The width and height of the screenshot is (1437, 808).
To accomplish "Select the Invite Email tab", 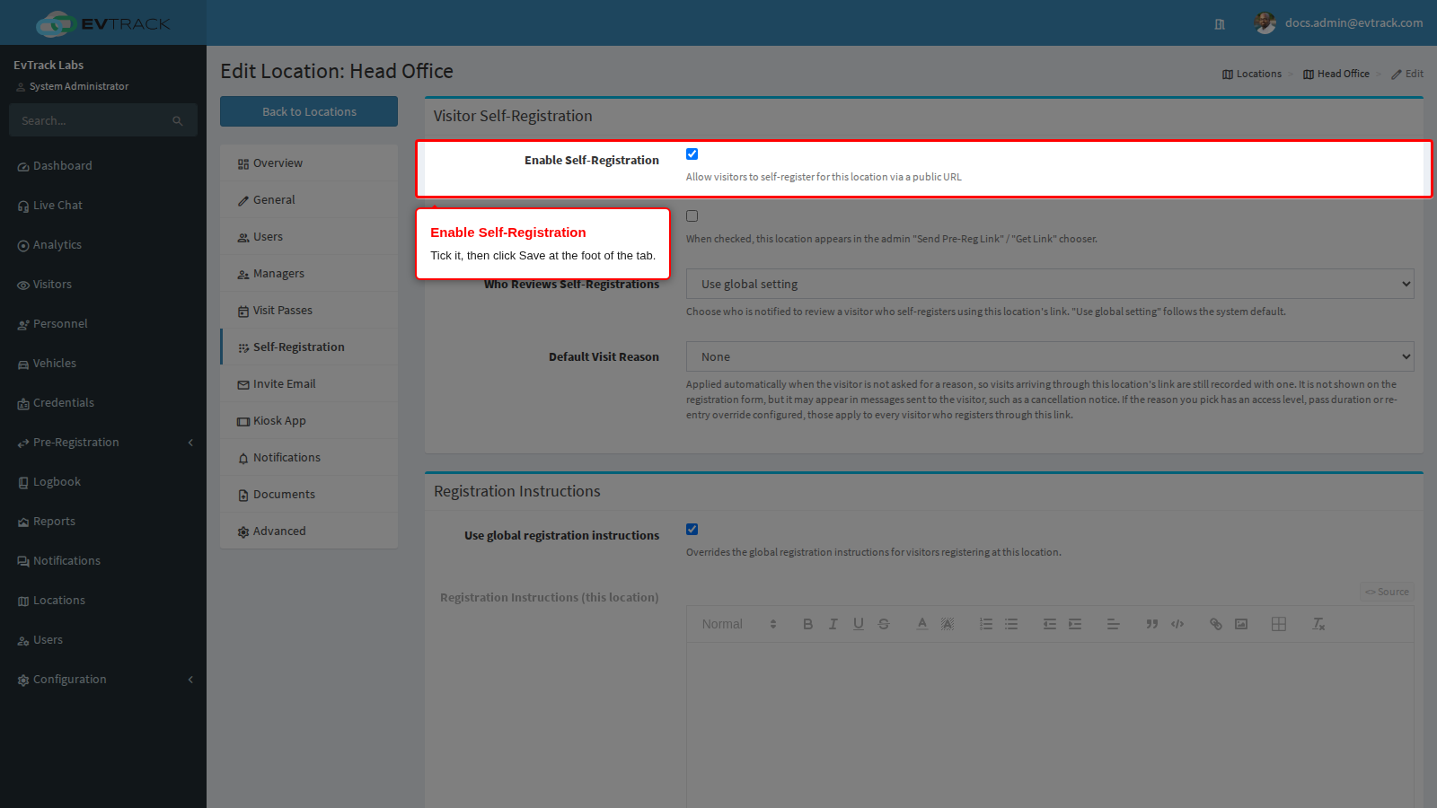I will point(309,384).
